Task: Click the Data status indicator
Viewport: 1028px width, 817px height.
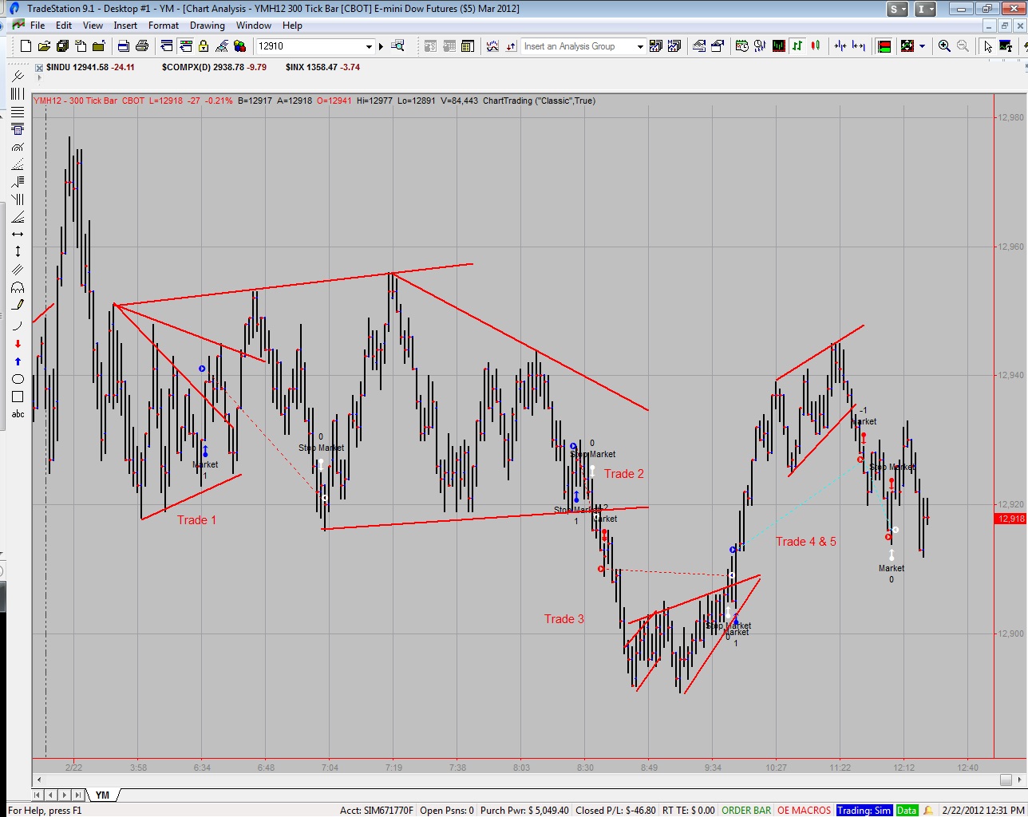Action: (907, 810)
